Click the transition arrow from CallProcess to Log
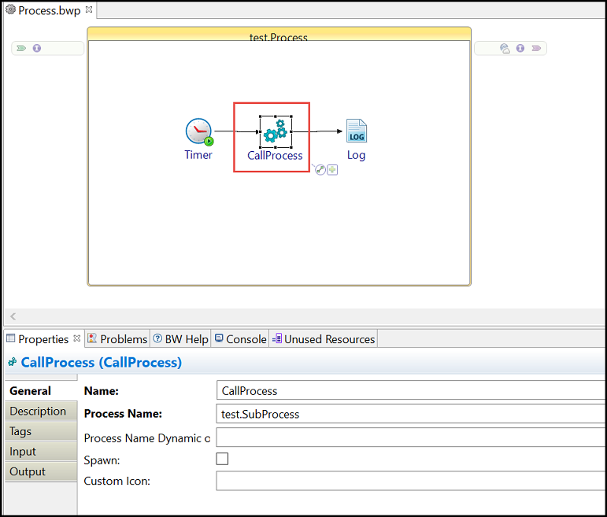This screenshot has height=517, width=607. [x=317, y=131]
